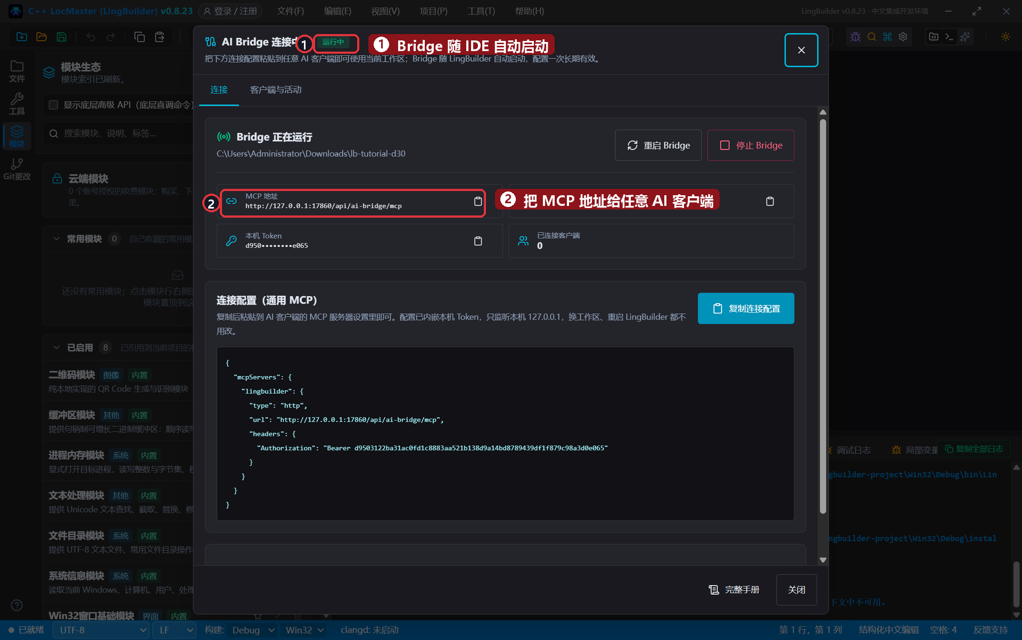
Task: Click the purple debug bug icon
Action: pos(855,37)
